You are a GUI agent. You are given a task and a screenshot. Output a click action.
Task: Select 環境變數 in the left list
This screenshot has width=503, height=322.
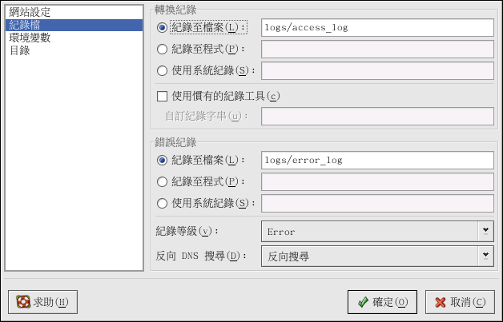(x=30, y=37)
